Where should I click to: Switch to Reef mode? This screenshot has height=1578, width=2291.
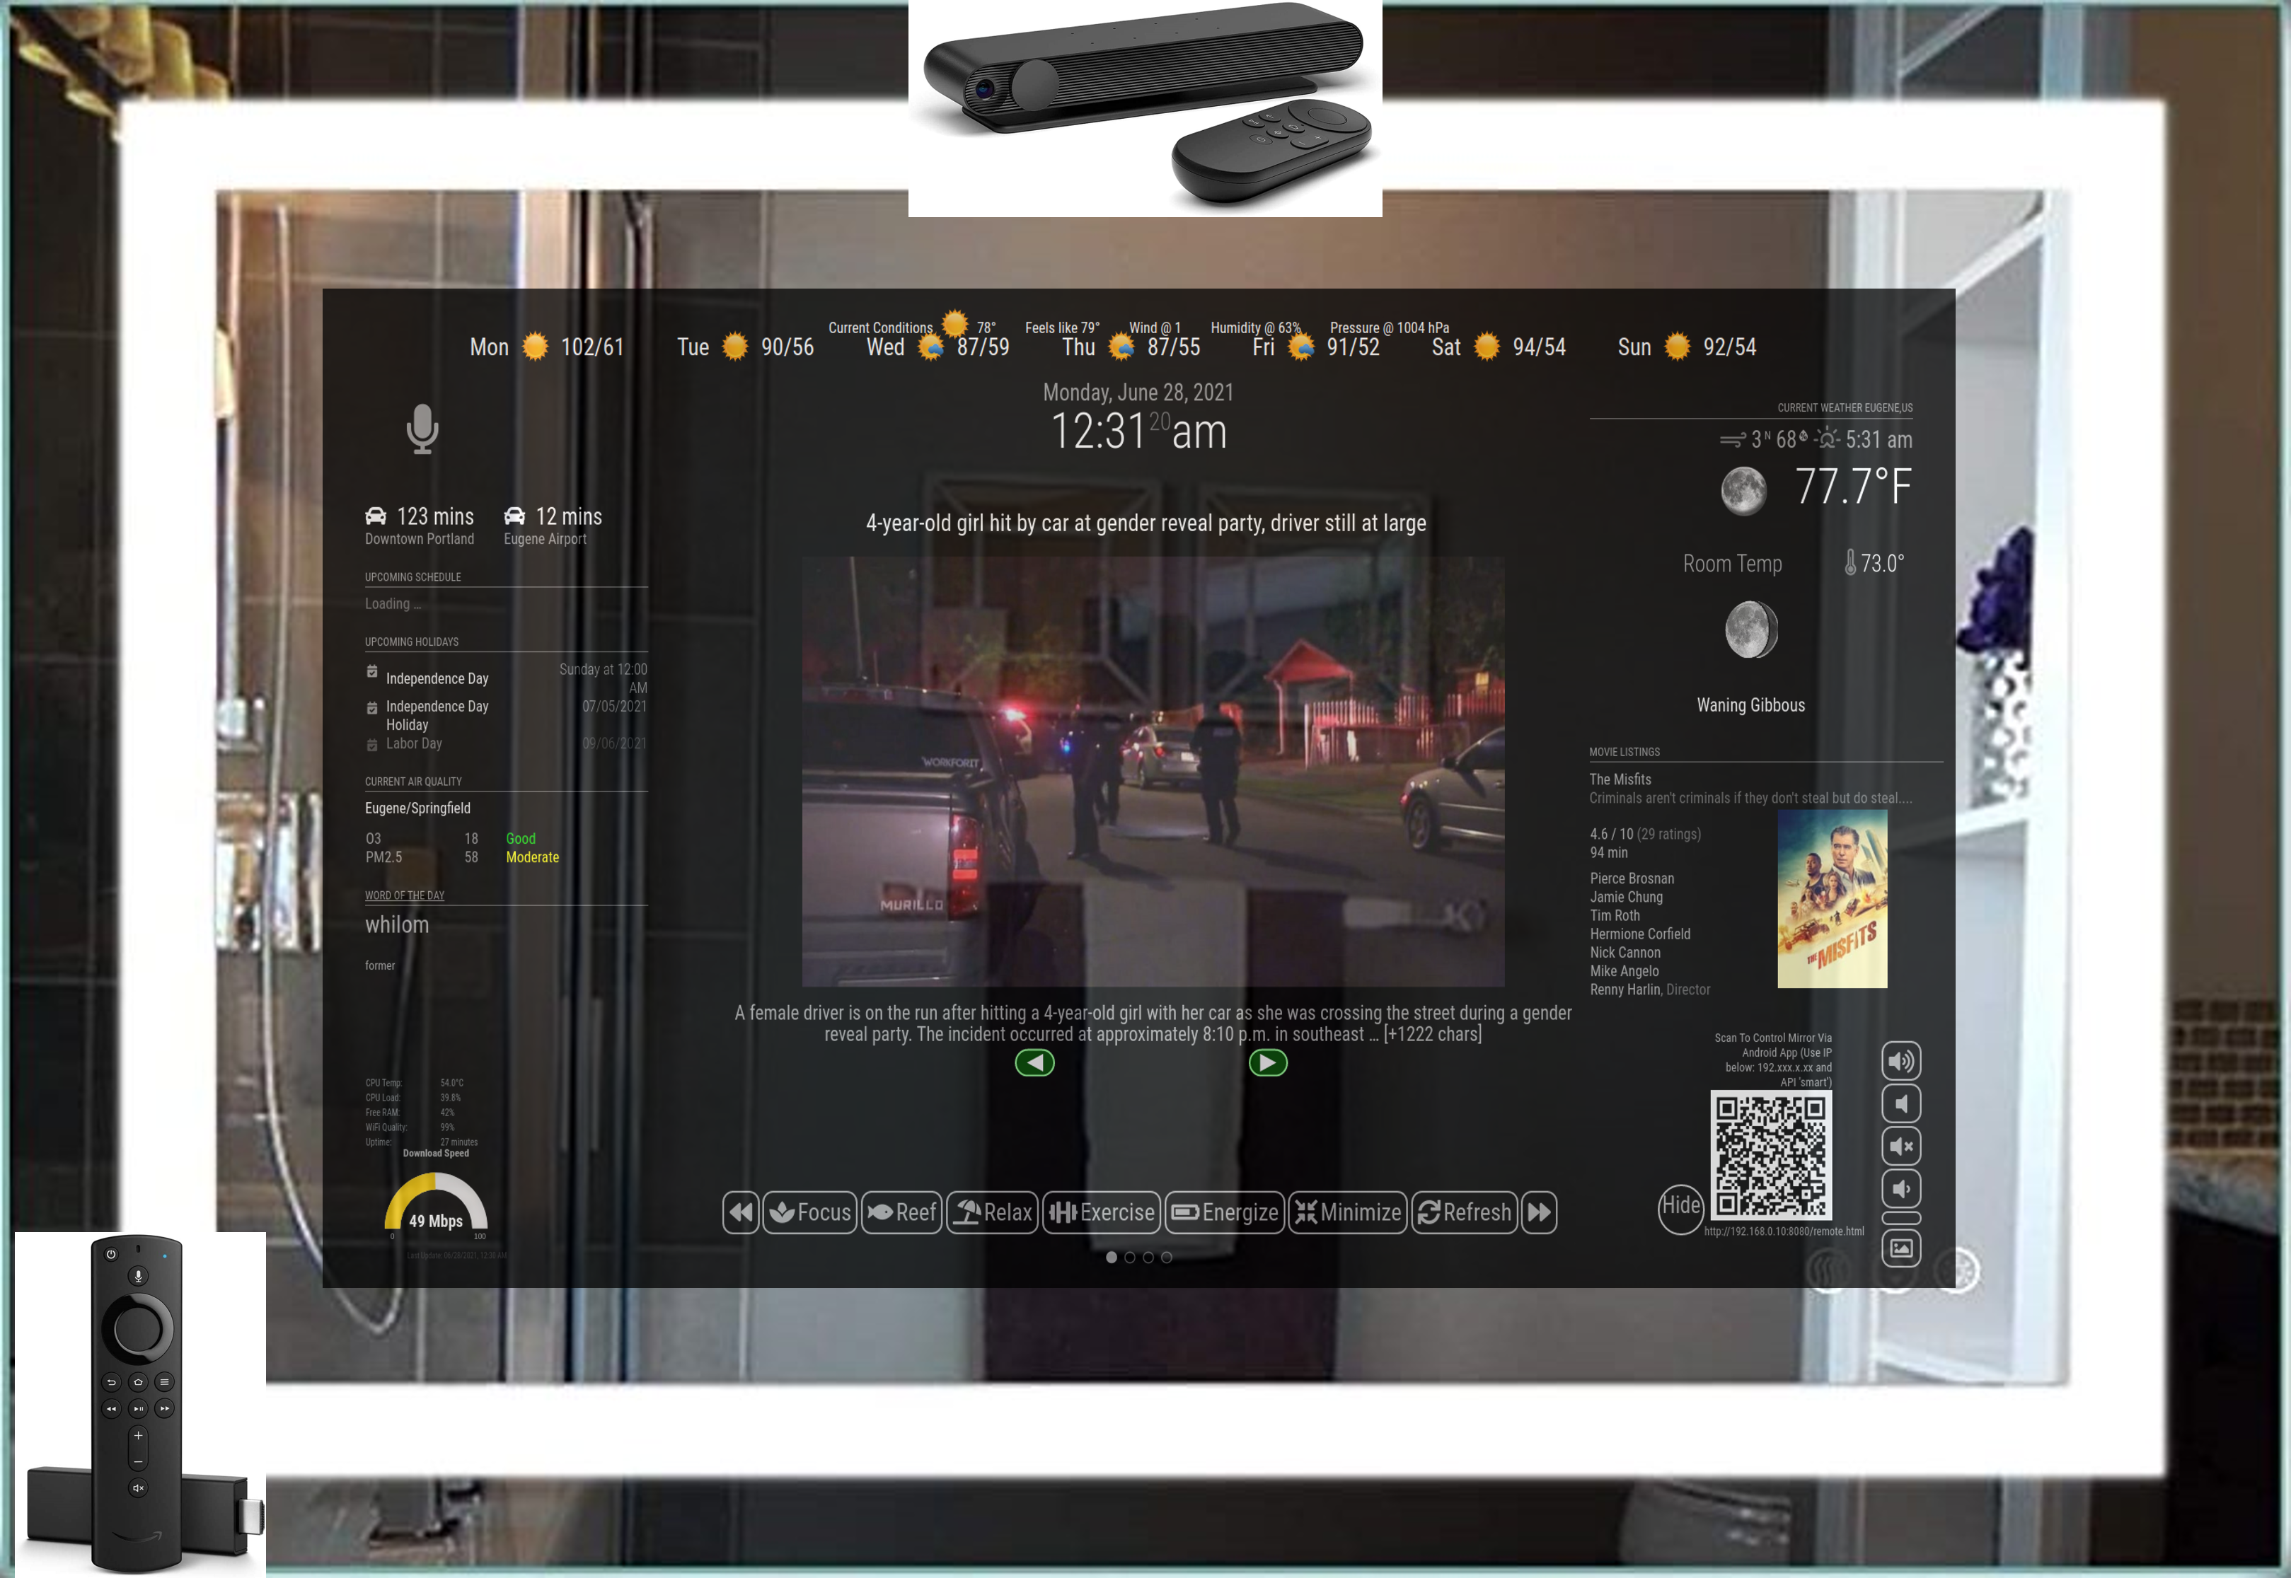point(902,1213)
